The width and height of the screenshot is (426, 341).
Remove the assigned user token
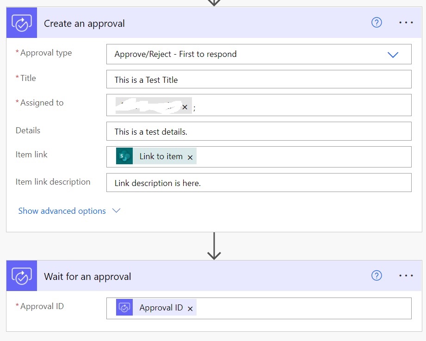[x=185, y=107]
